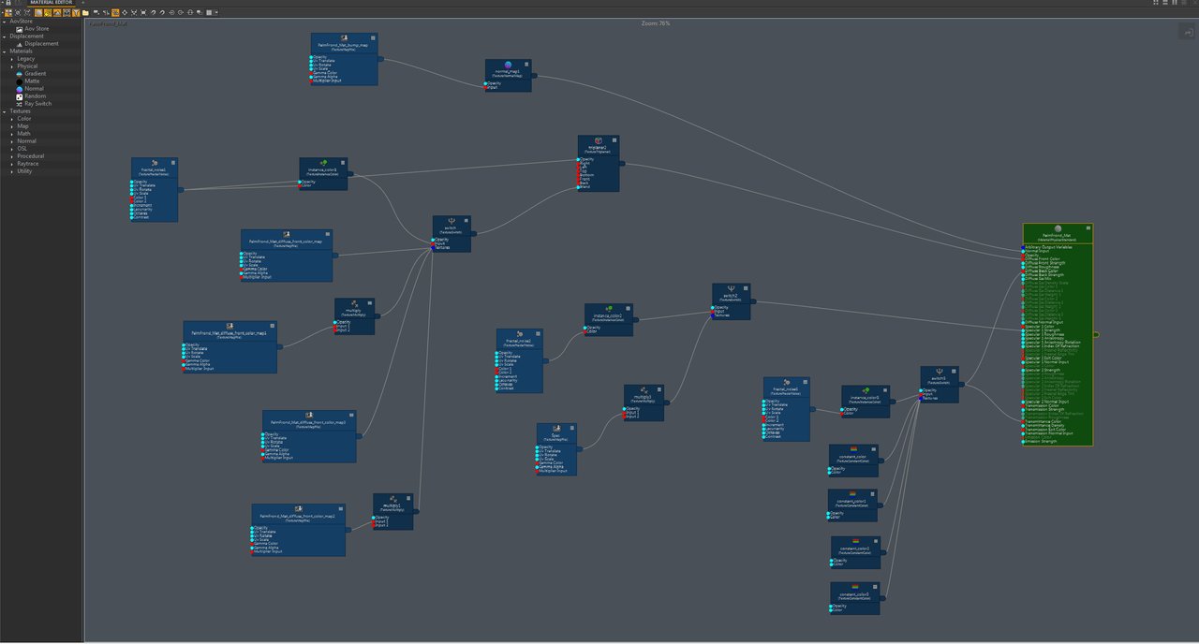Select the Displacement node item
Screen dimensions: 1199x644
pos(41,44)
